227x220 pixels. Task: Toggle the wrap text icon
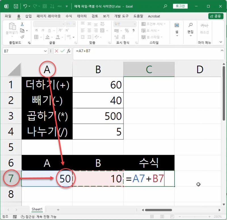click(102, 24)
